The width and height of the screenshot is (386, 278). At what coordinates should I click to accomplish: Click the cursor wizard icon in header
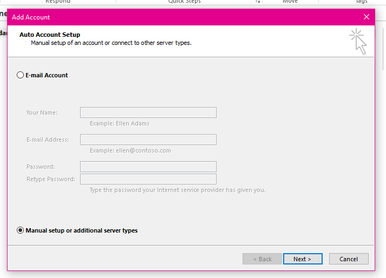pyautogui.click(x=358, y=42)
